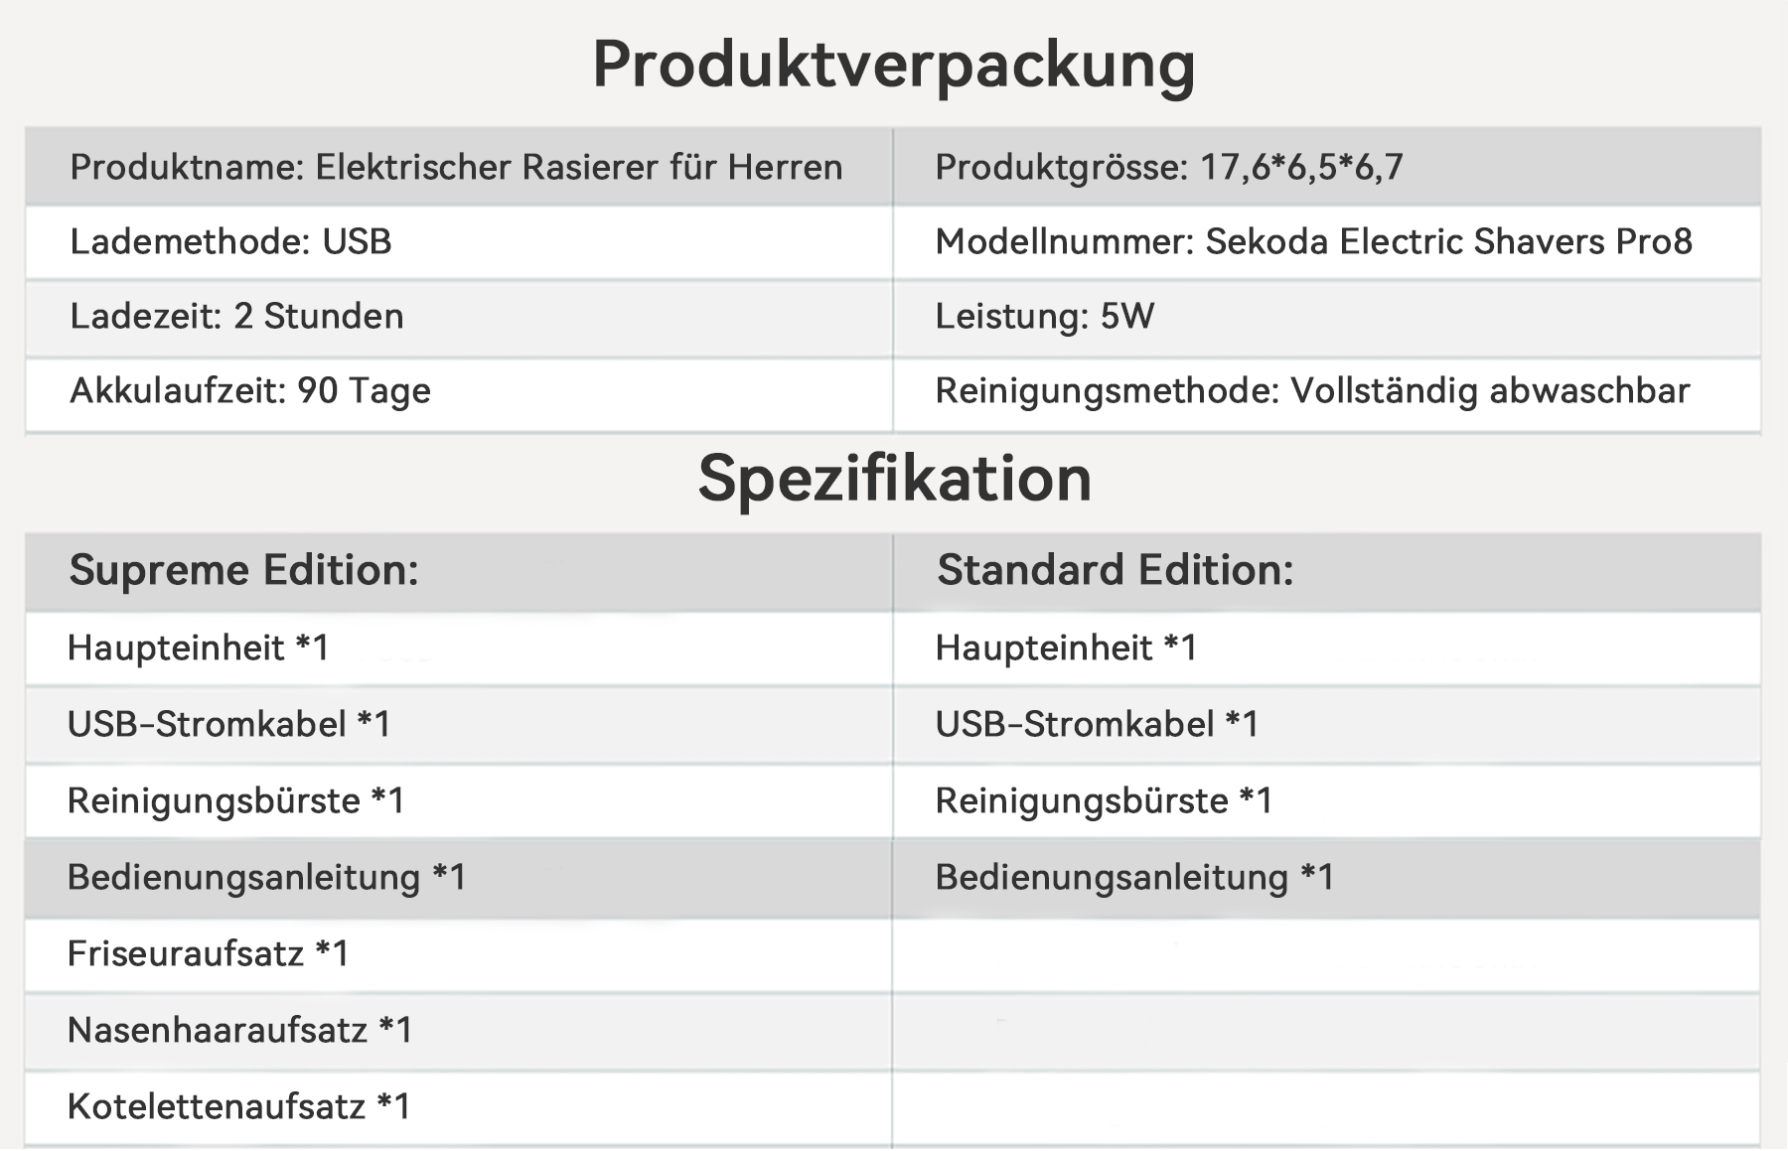Click Reinigungsmethode Vollständig abwaschbar cell
Image resolution: width=1788 pixels, height=1151 pixels.
pyautogui.click(x=1327, y=392)
